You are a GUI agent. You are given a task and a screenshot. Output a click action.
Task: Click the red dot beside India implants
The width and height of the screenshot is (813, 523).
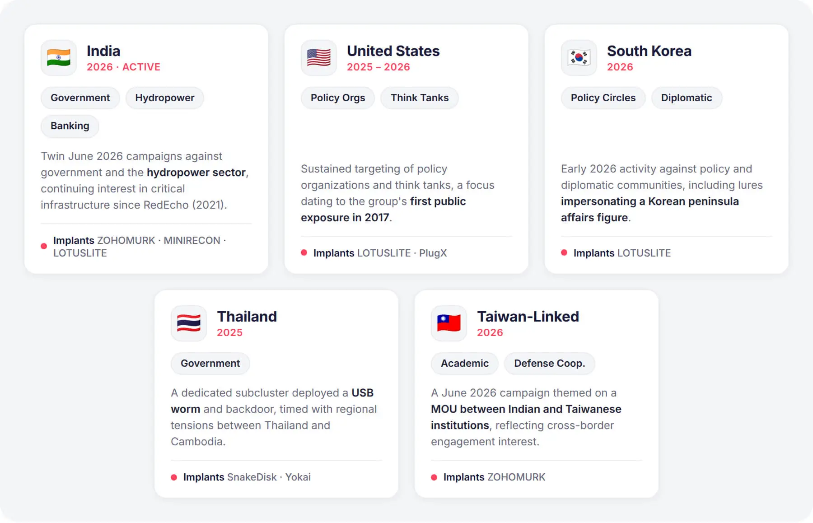(44, 246)
